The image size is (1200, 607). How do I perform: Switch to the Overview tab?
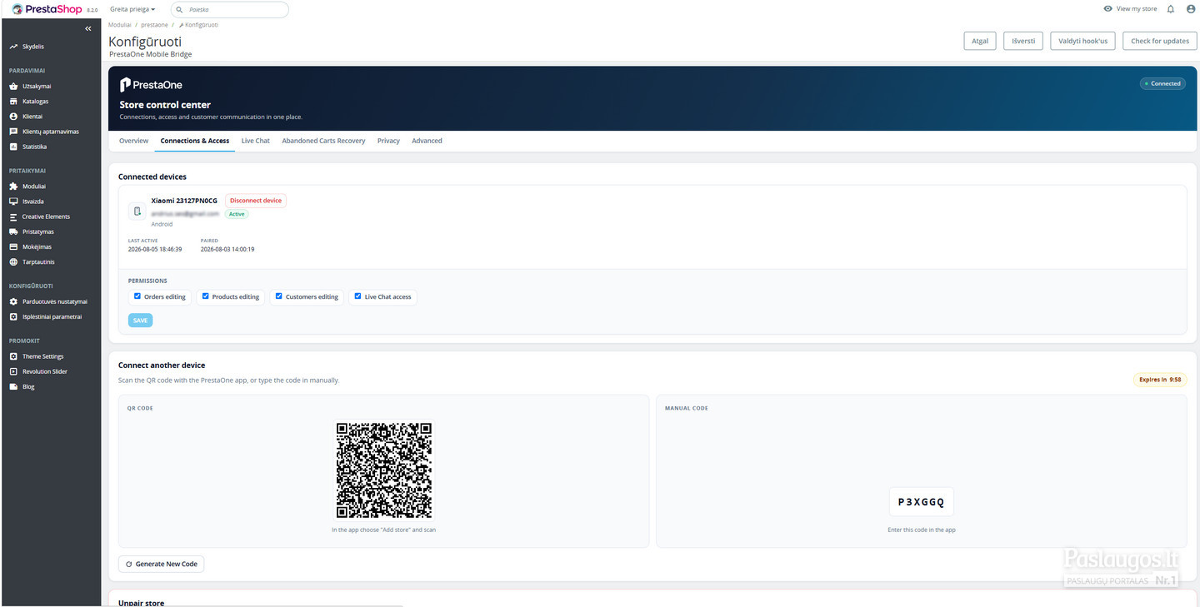tap(133, 141)
